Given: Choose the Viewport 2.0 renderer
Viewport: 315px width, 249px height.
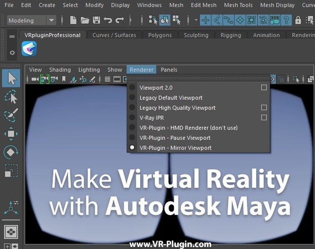Looking at the screenshot, I should coord(198,88).
